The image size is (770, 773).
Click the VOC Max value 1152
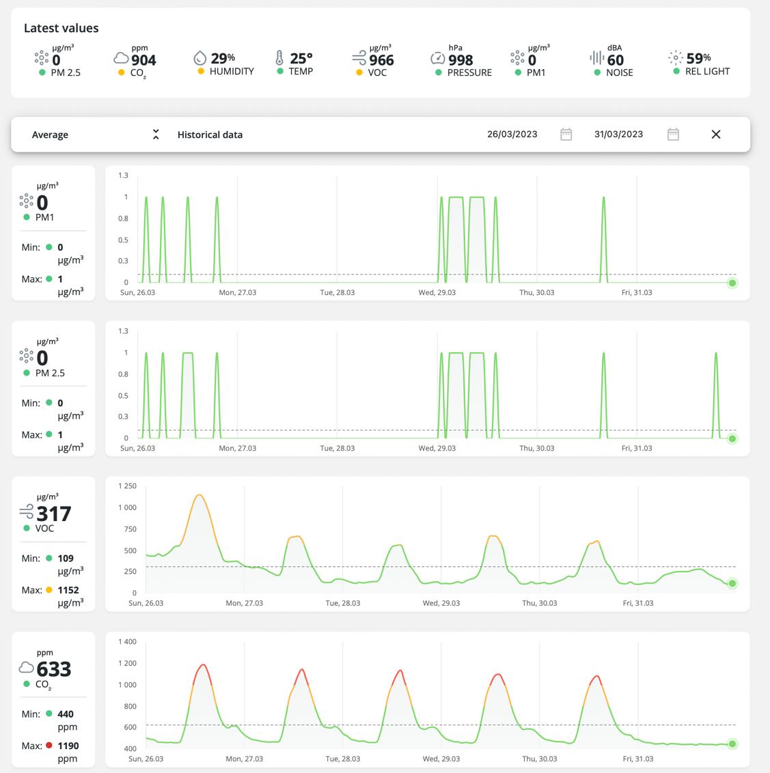68,589
